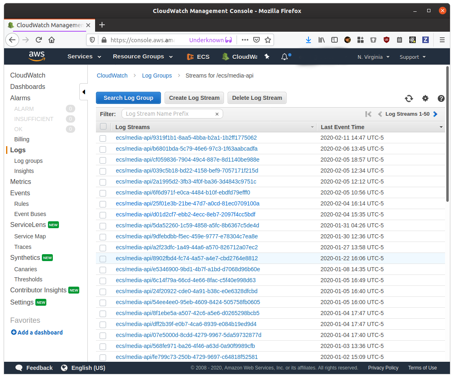Open the settings gear icon
The height and width of the screenshot is (378, 454).
[425, 98]
